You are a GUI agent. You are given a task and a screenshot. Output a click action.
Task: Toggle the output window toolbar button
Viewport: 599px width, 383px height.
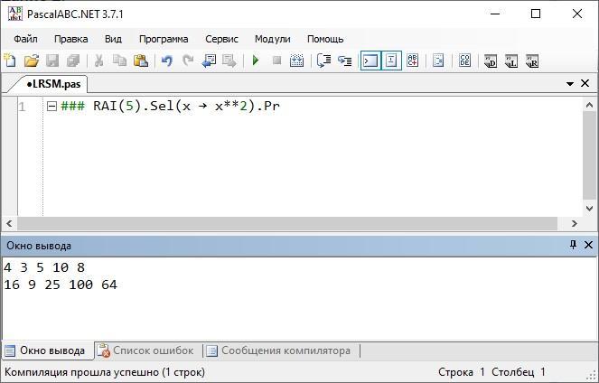coord(370,61)
